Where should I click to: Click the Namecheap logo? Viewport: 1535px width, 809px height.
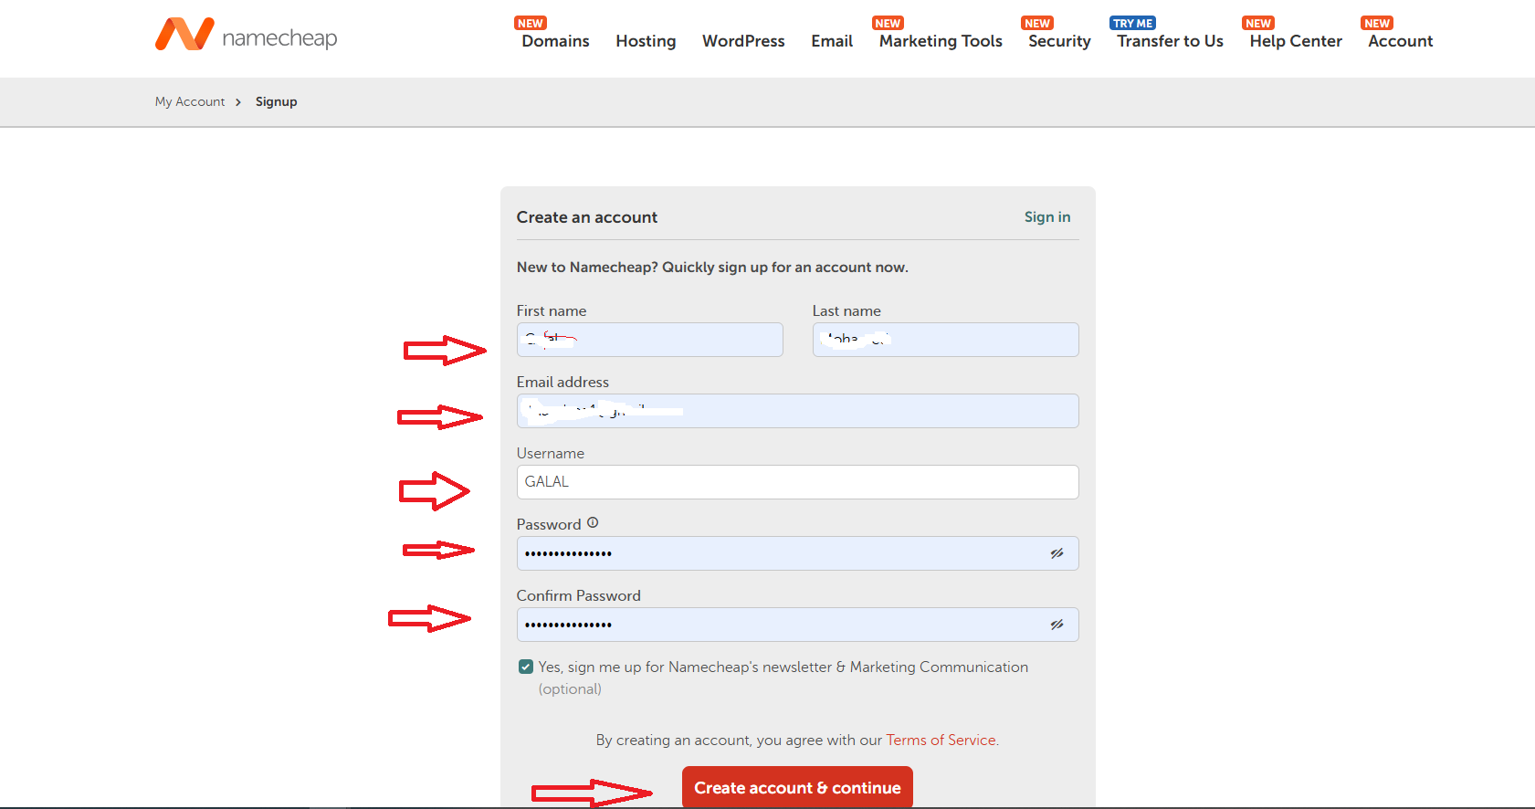[x=247, y=35]
